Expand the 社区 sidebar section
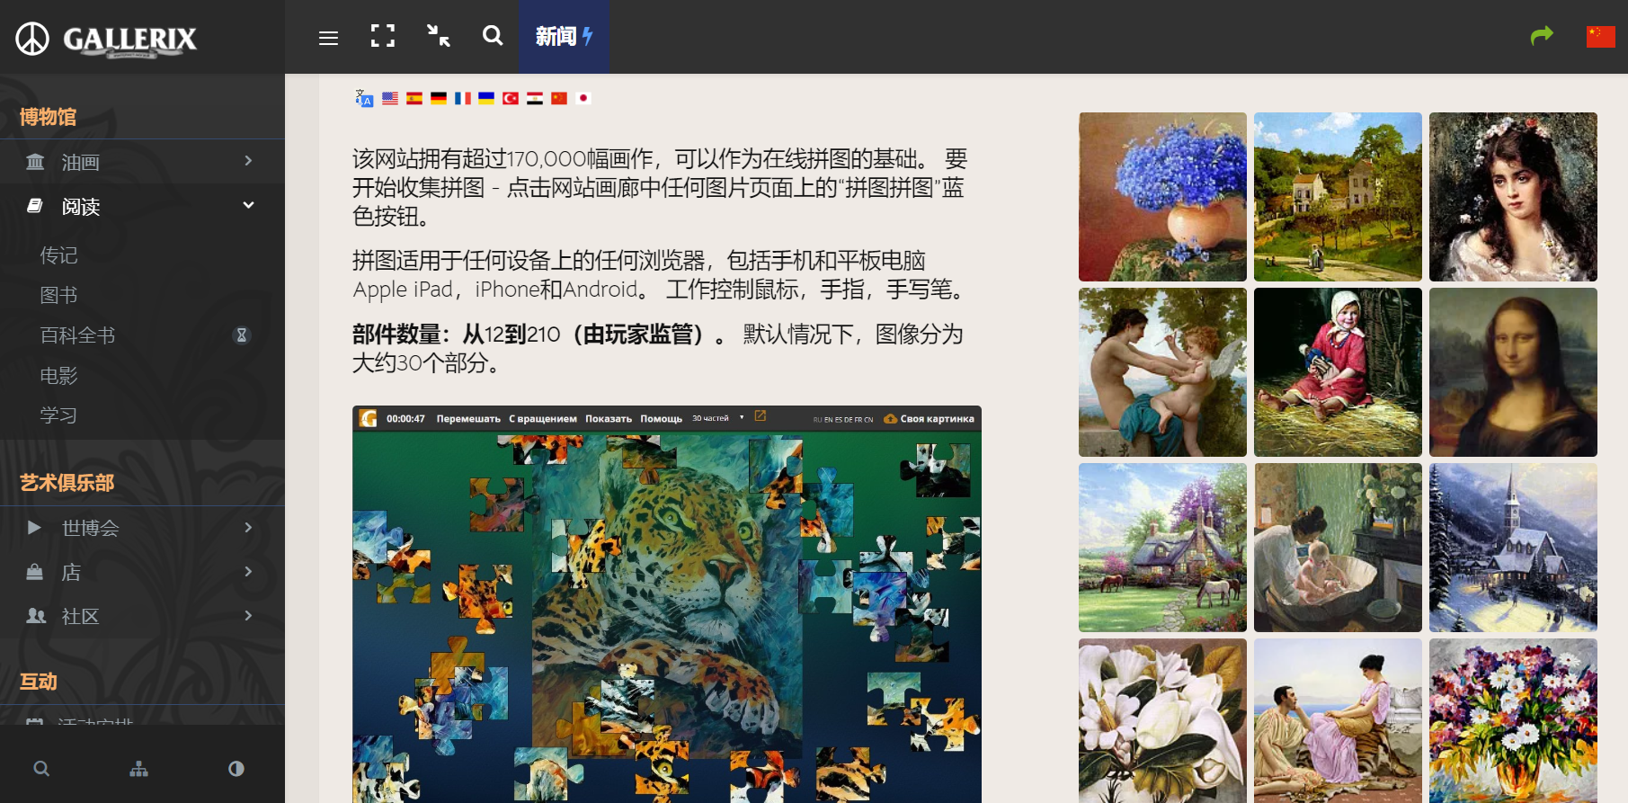 coord(142,616)
